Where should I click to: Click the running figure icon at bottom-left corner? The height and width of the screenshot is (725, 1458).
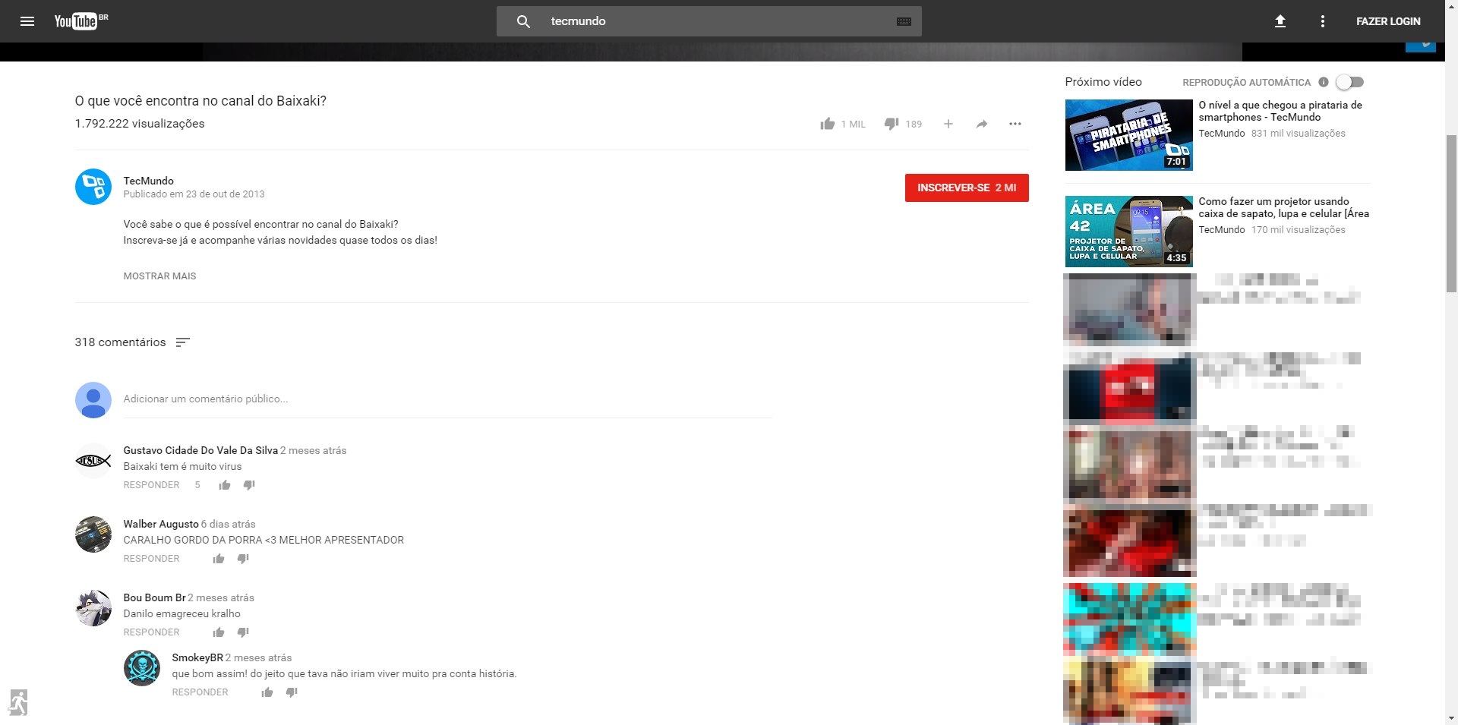coord(18,702)
